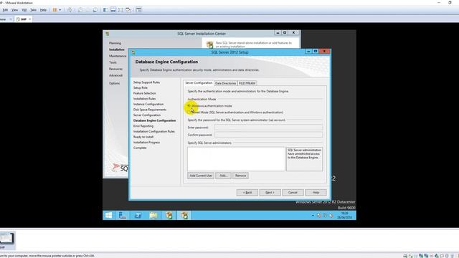Click the Enter password field
This screenshot has height=258, width=459.
click(x=268, y=128)
